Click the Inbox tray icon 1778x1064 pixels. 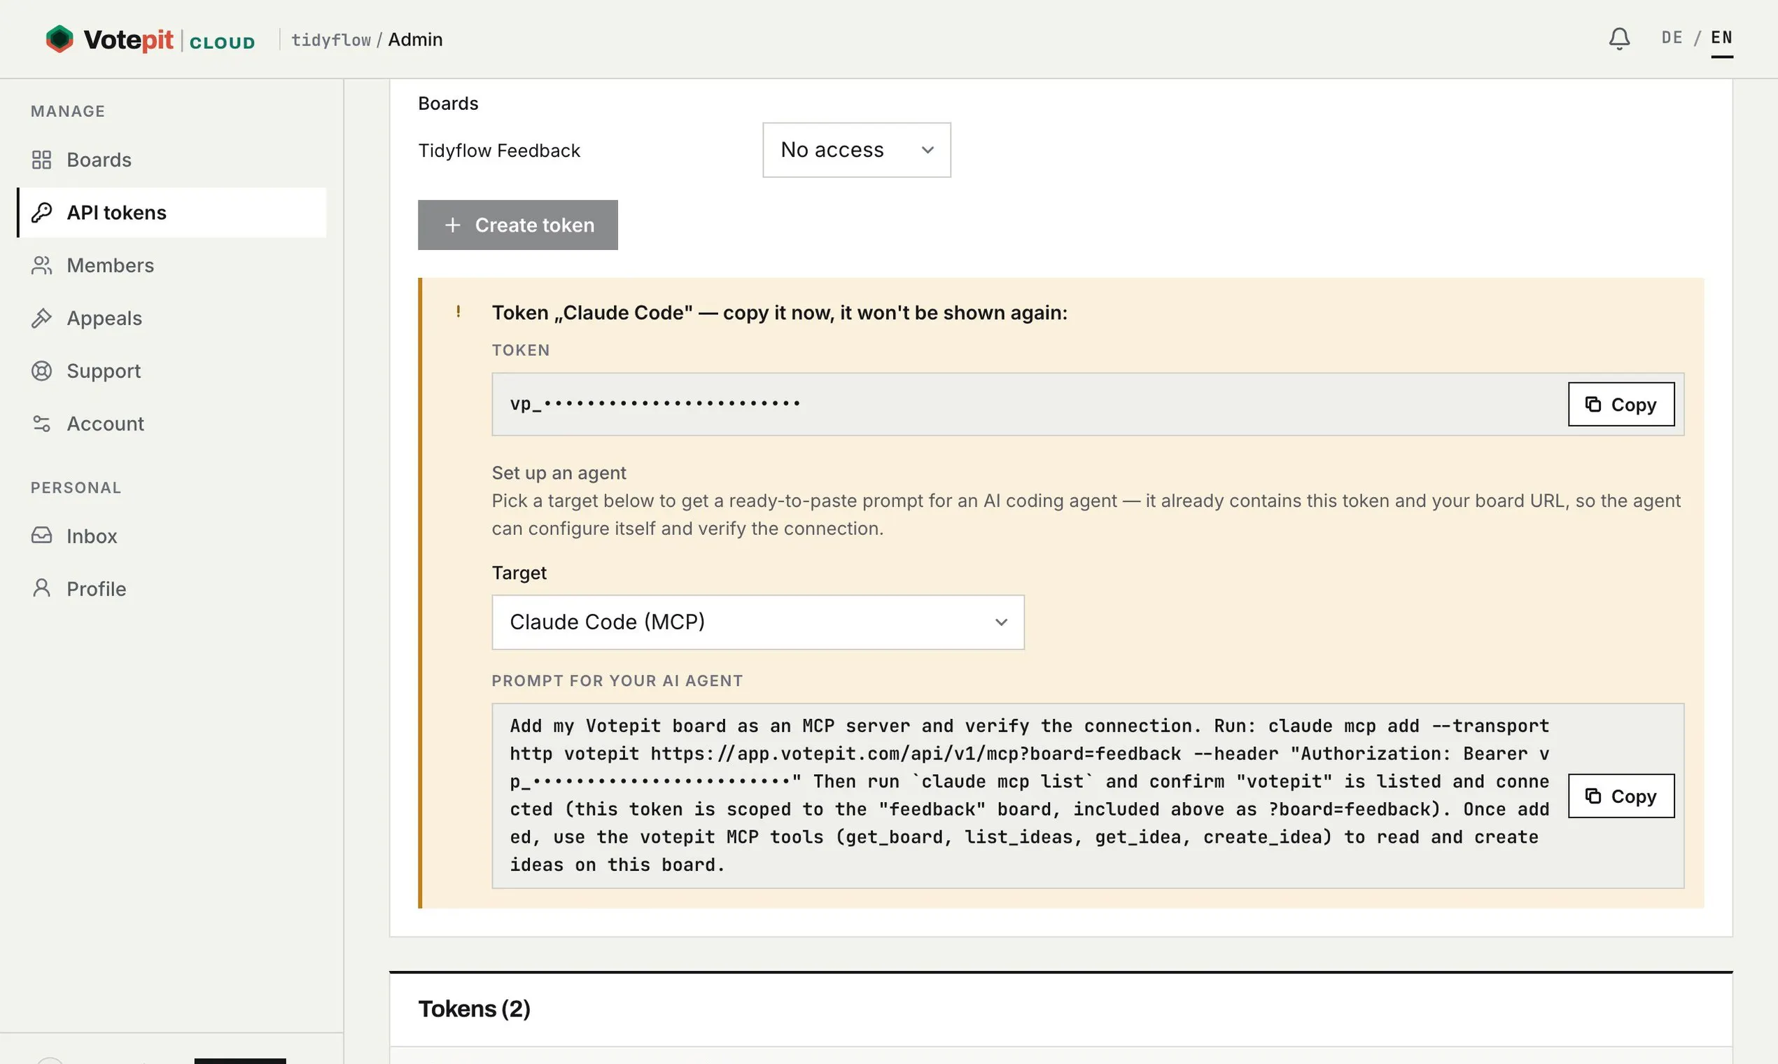coord(41,535)
